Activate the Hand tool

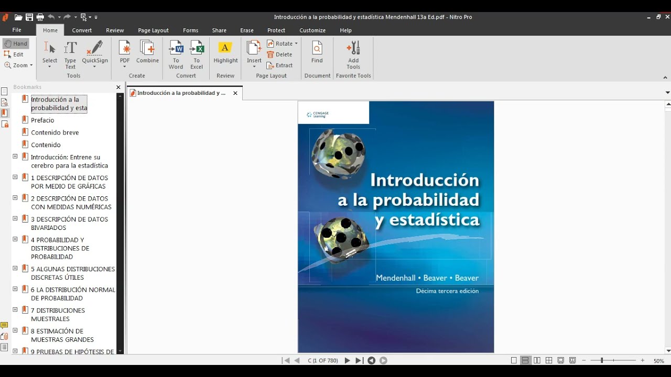16,43
